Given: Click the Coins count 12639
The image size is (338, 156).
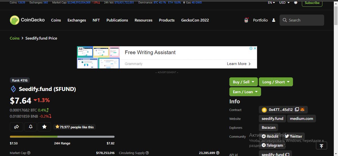Looking at the screenshot, I should coord(21,3).
